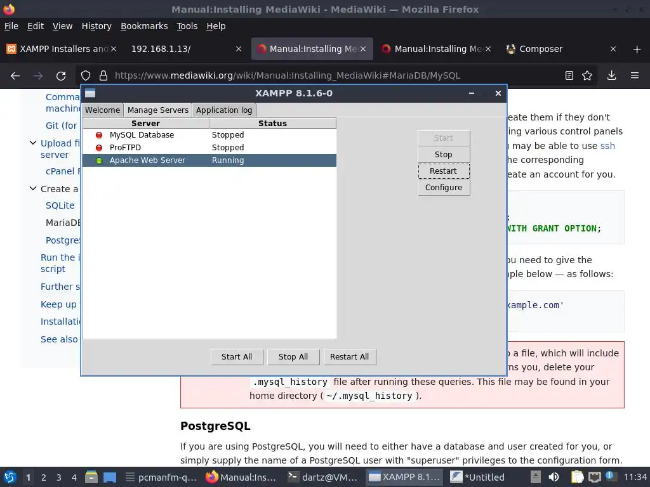Open a new Firefox tab
The height and width of the screenshot is (487, 650).
(x=637, y=49)
